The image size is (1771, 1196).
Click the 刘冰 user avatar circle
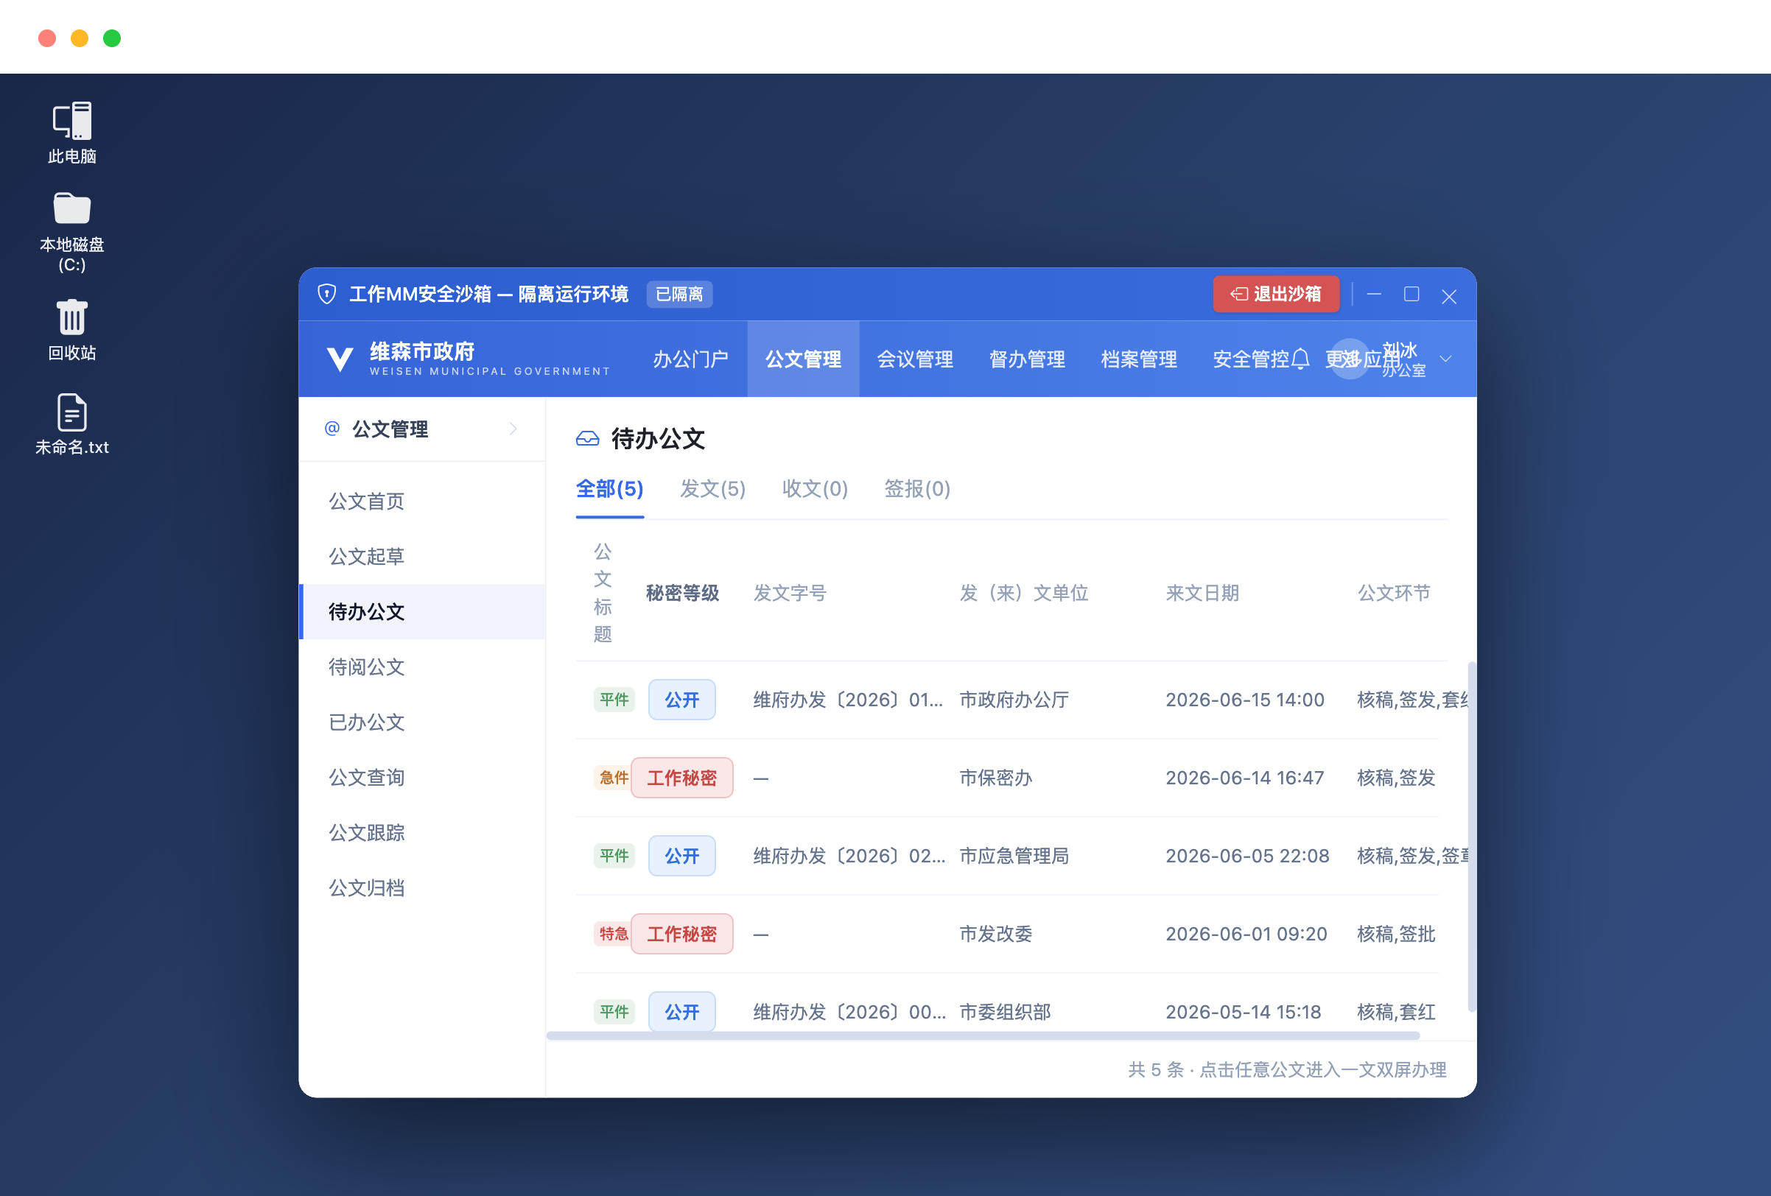coord(1350,359)
